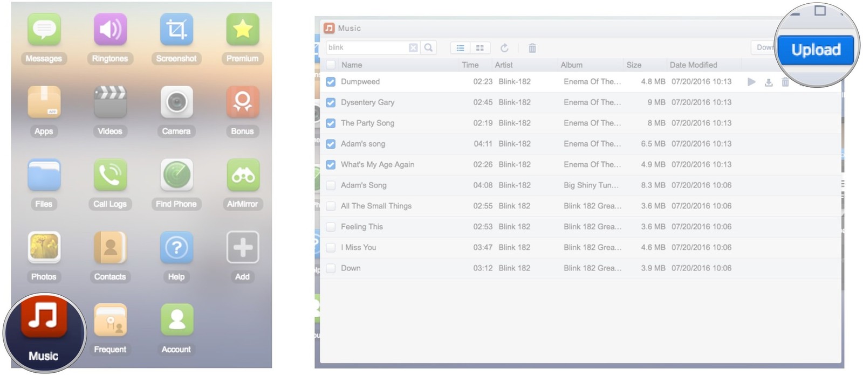Viewport: 863px width, 376px height.
Task: Select 'I Miss You' song title
Action: pyautogui.click(x=358, y=247)
